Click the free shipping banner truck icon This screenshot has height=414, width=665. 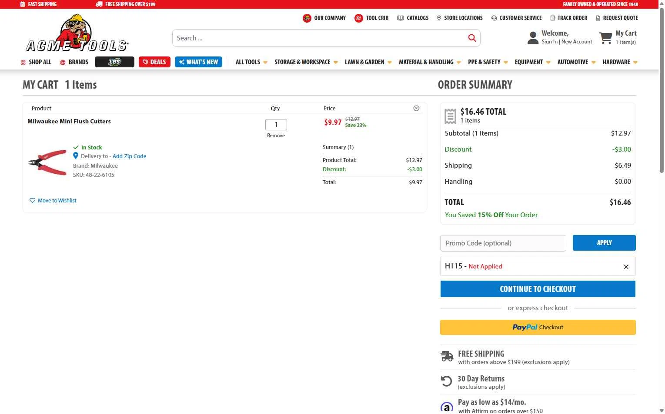coord(99,4)
